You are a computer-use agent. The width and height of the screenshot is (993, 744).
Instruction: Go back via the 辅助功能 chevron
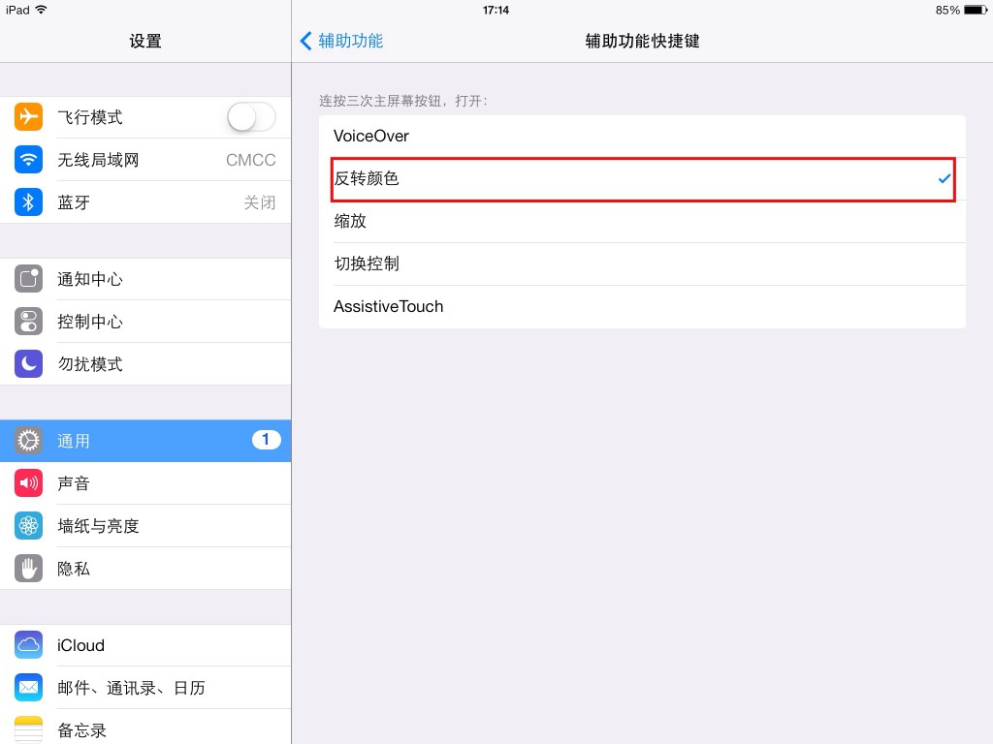pos(342,41)
